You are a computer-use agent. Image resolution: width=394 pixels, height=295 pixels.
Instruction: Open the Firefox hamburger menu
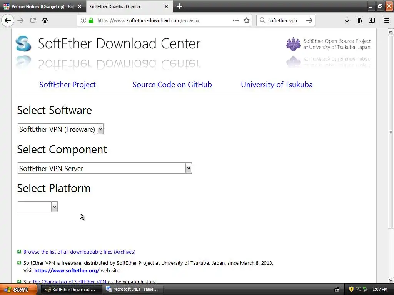coord(387,20)
